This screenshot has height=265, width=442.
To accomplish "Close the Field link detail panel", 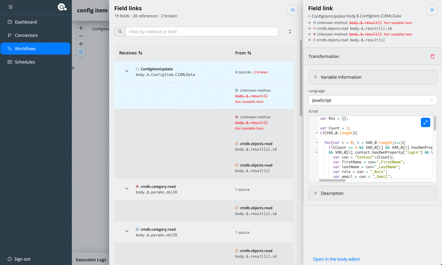I will (432, 10).
